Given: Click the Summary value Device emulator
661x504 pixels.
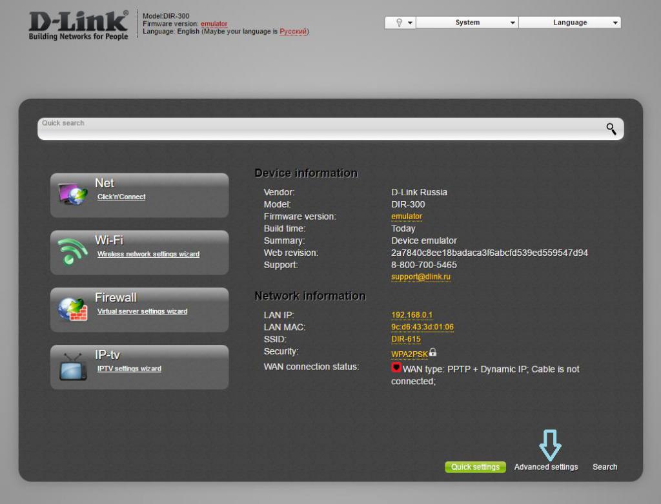Looking at the screenshot, I should pos(424,241).
